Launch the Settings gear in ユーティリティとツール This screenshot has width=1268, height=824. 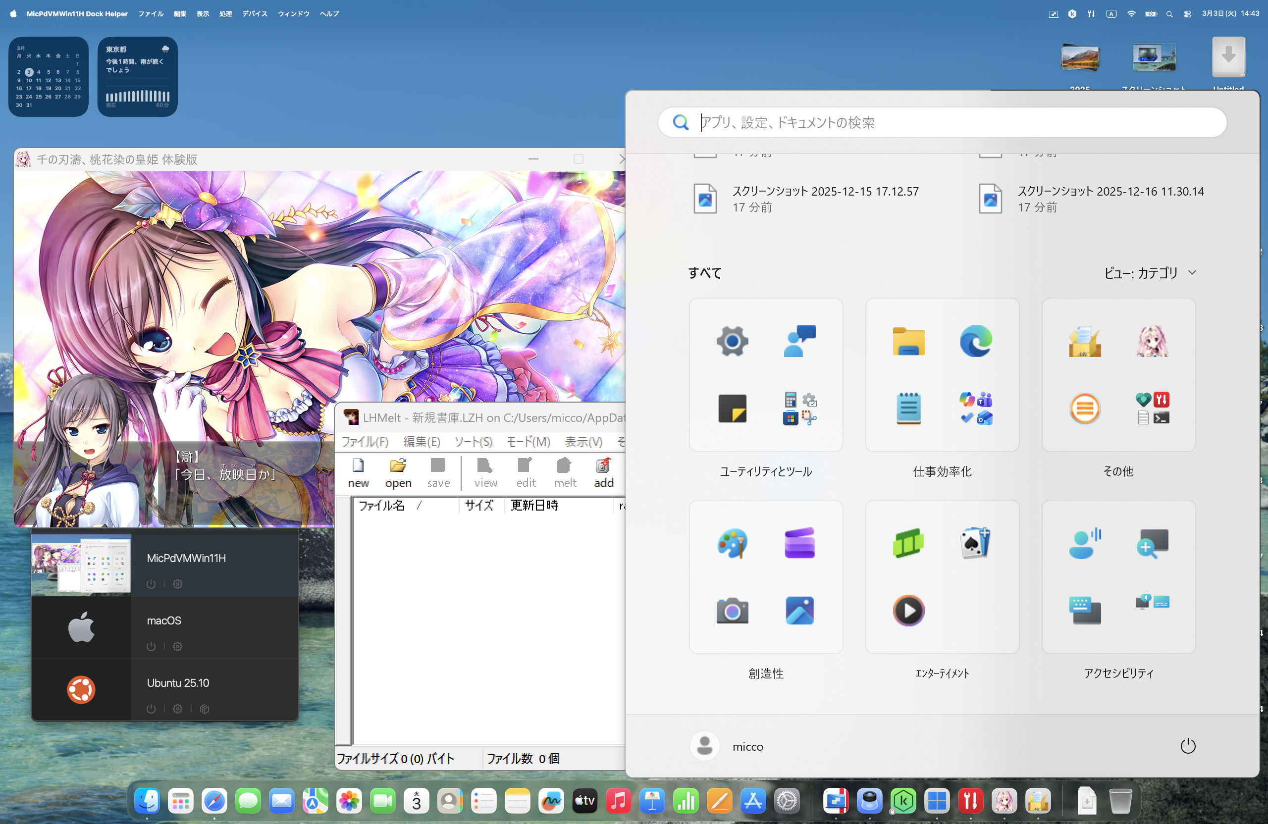pyautogui.click(x=732, y=341)
